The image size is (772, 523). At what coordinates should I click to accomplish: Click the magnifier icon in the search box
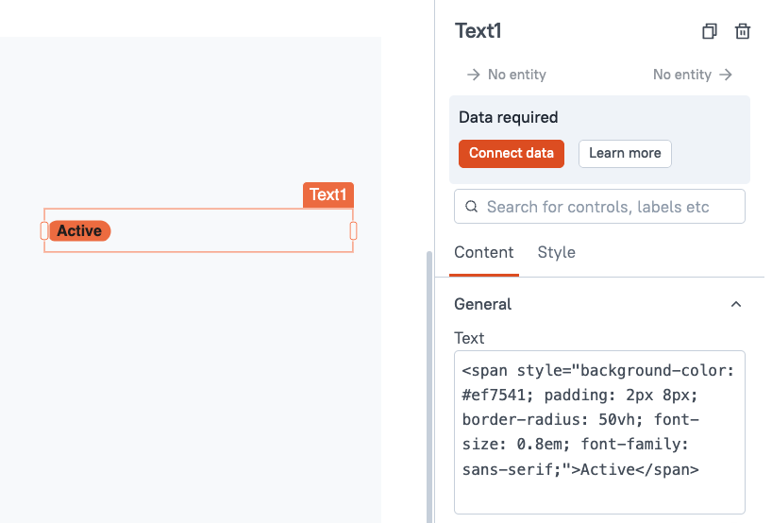pos(472,207)
